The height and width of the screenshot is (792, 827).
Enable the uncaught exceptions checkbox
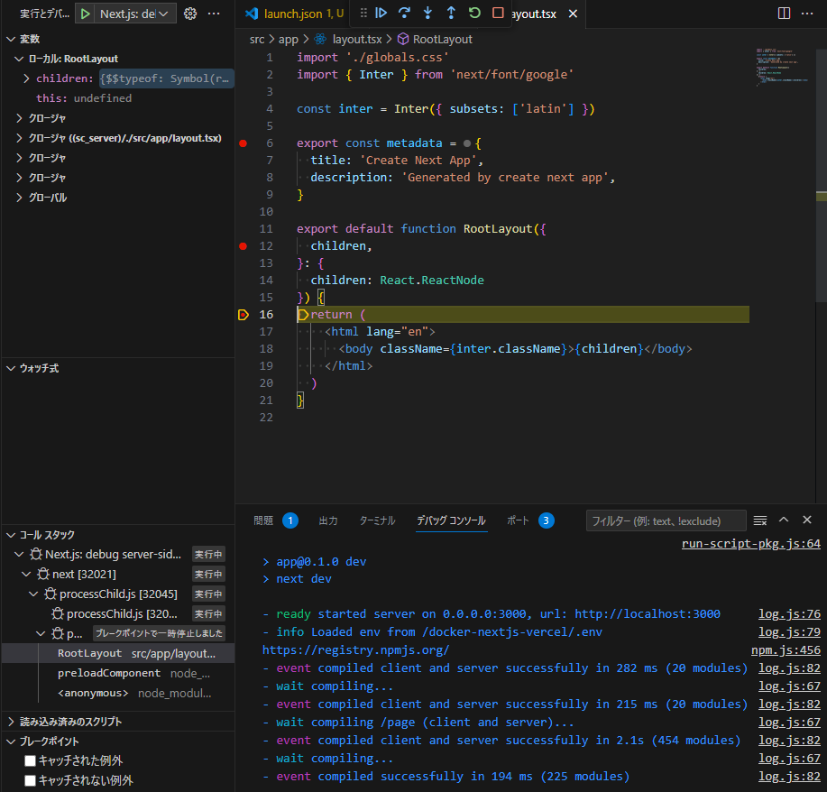[31, 780]
